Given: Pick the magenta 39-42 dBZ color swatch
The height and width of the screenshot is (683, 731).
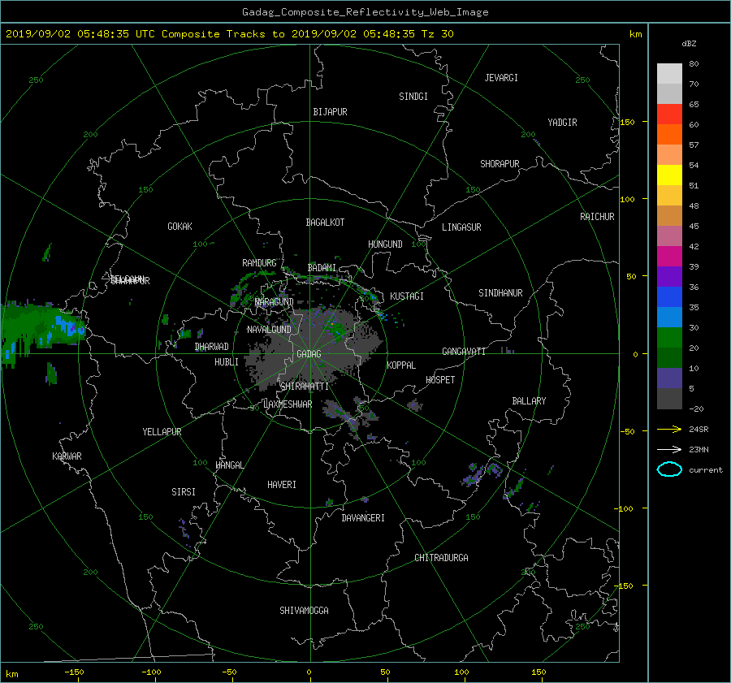Looking at the screenshot, I should tap(669, 257).
